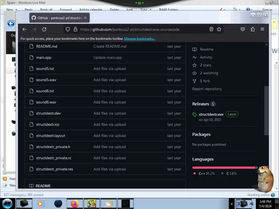Click IMAP Folders in Live Mail
This screenshot has width=279, height=209.
(x=168, y=10)
